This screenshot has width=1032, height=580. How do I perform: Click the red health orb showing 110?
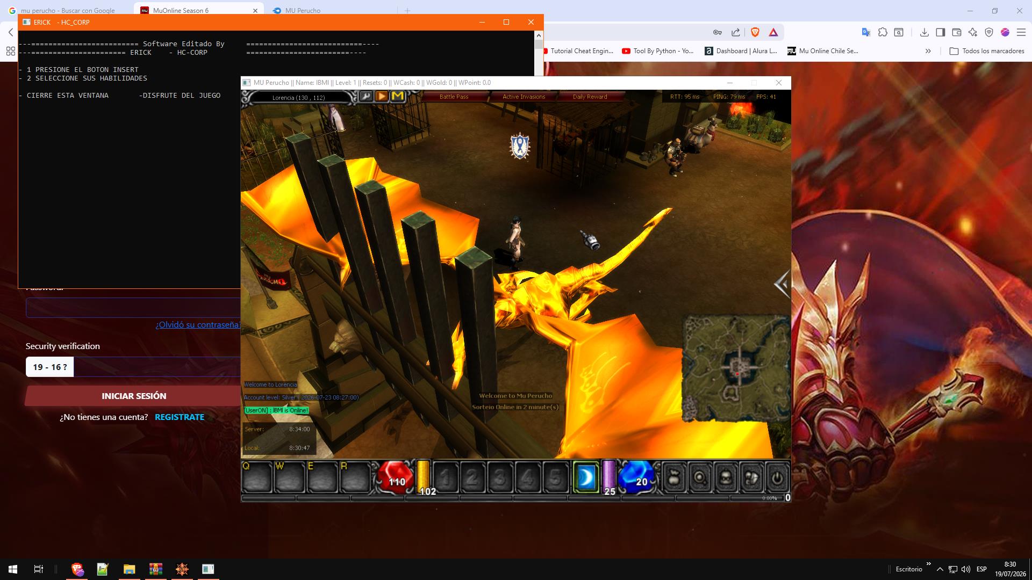click(396, 476)
